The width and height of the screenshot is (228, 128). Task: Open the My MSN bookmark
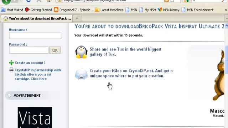(x=147, y=10)
